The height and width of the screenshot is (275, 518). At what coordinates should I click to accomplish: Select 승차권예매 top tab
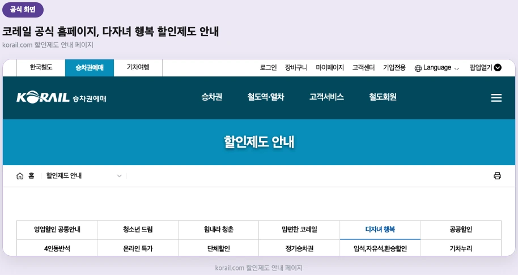tap(90, 67)
